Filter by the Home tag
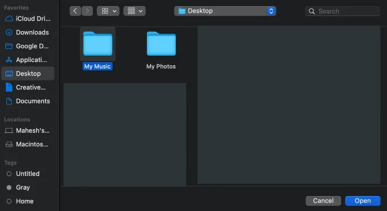Screen dimensions: 387x211 28,201
